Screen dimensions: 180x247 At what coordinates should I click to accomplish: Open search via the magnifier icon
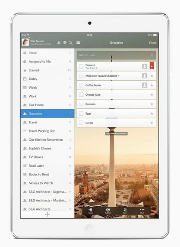point(71,43)
